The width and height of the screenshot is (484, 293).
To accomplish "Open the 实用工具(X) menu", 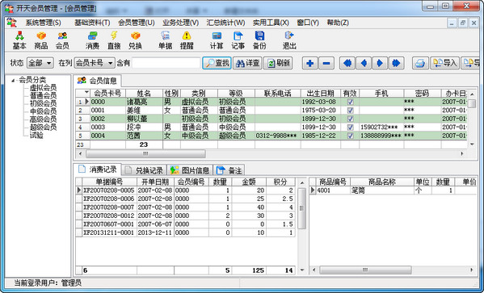I will click(271, 23).
